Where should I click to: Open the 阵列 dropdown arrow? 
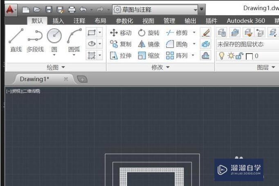tap(193, 55)
